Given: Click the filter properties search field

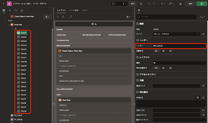Looking at the screenshot, I should coord(166,17).
